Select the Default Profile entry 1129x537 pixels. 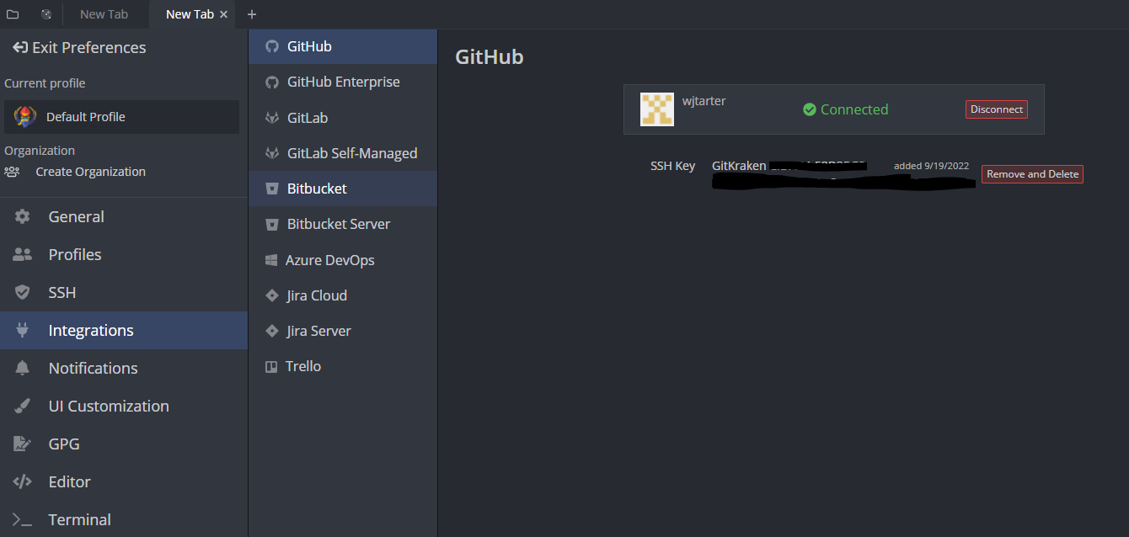(122, 117)
